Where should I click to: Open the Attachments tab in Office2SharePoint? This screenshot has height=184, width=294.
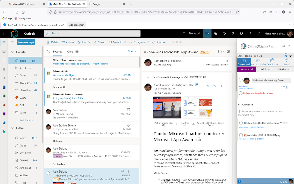[284, 70]
